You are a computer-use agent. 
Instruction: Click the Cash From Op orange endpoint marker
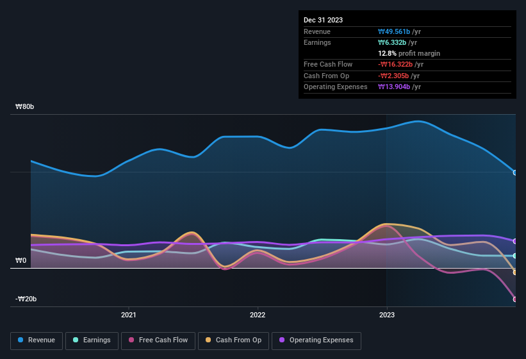[x=515, y=272]
